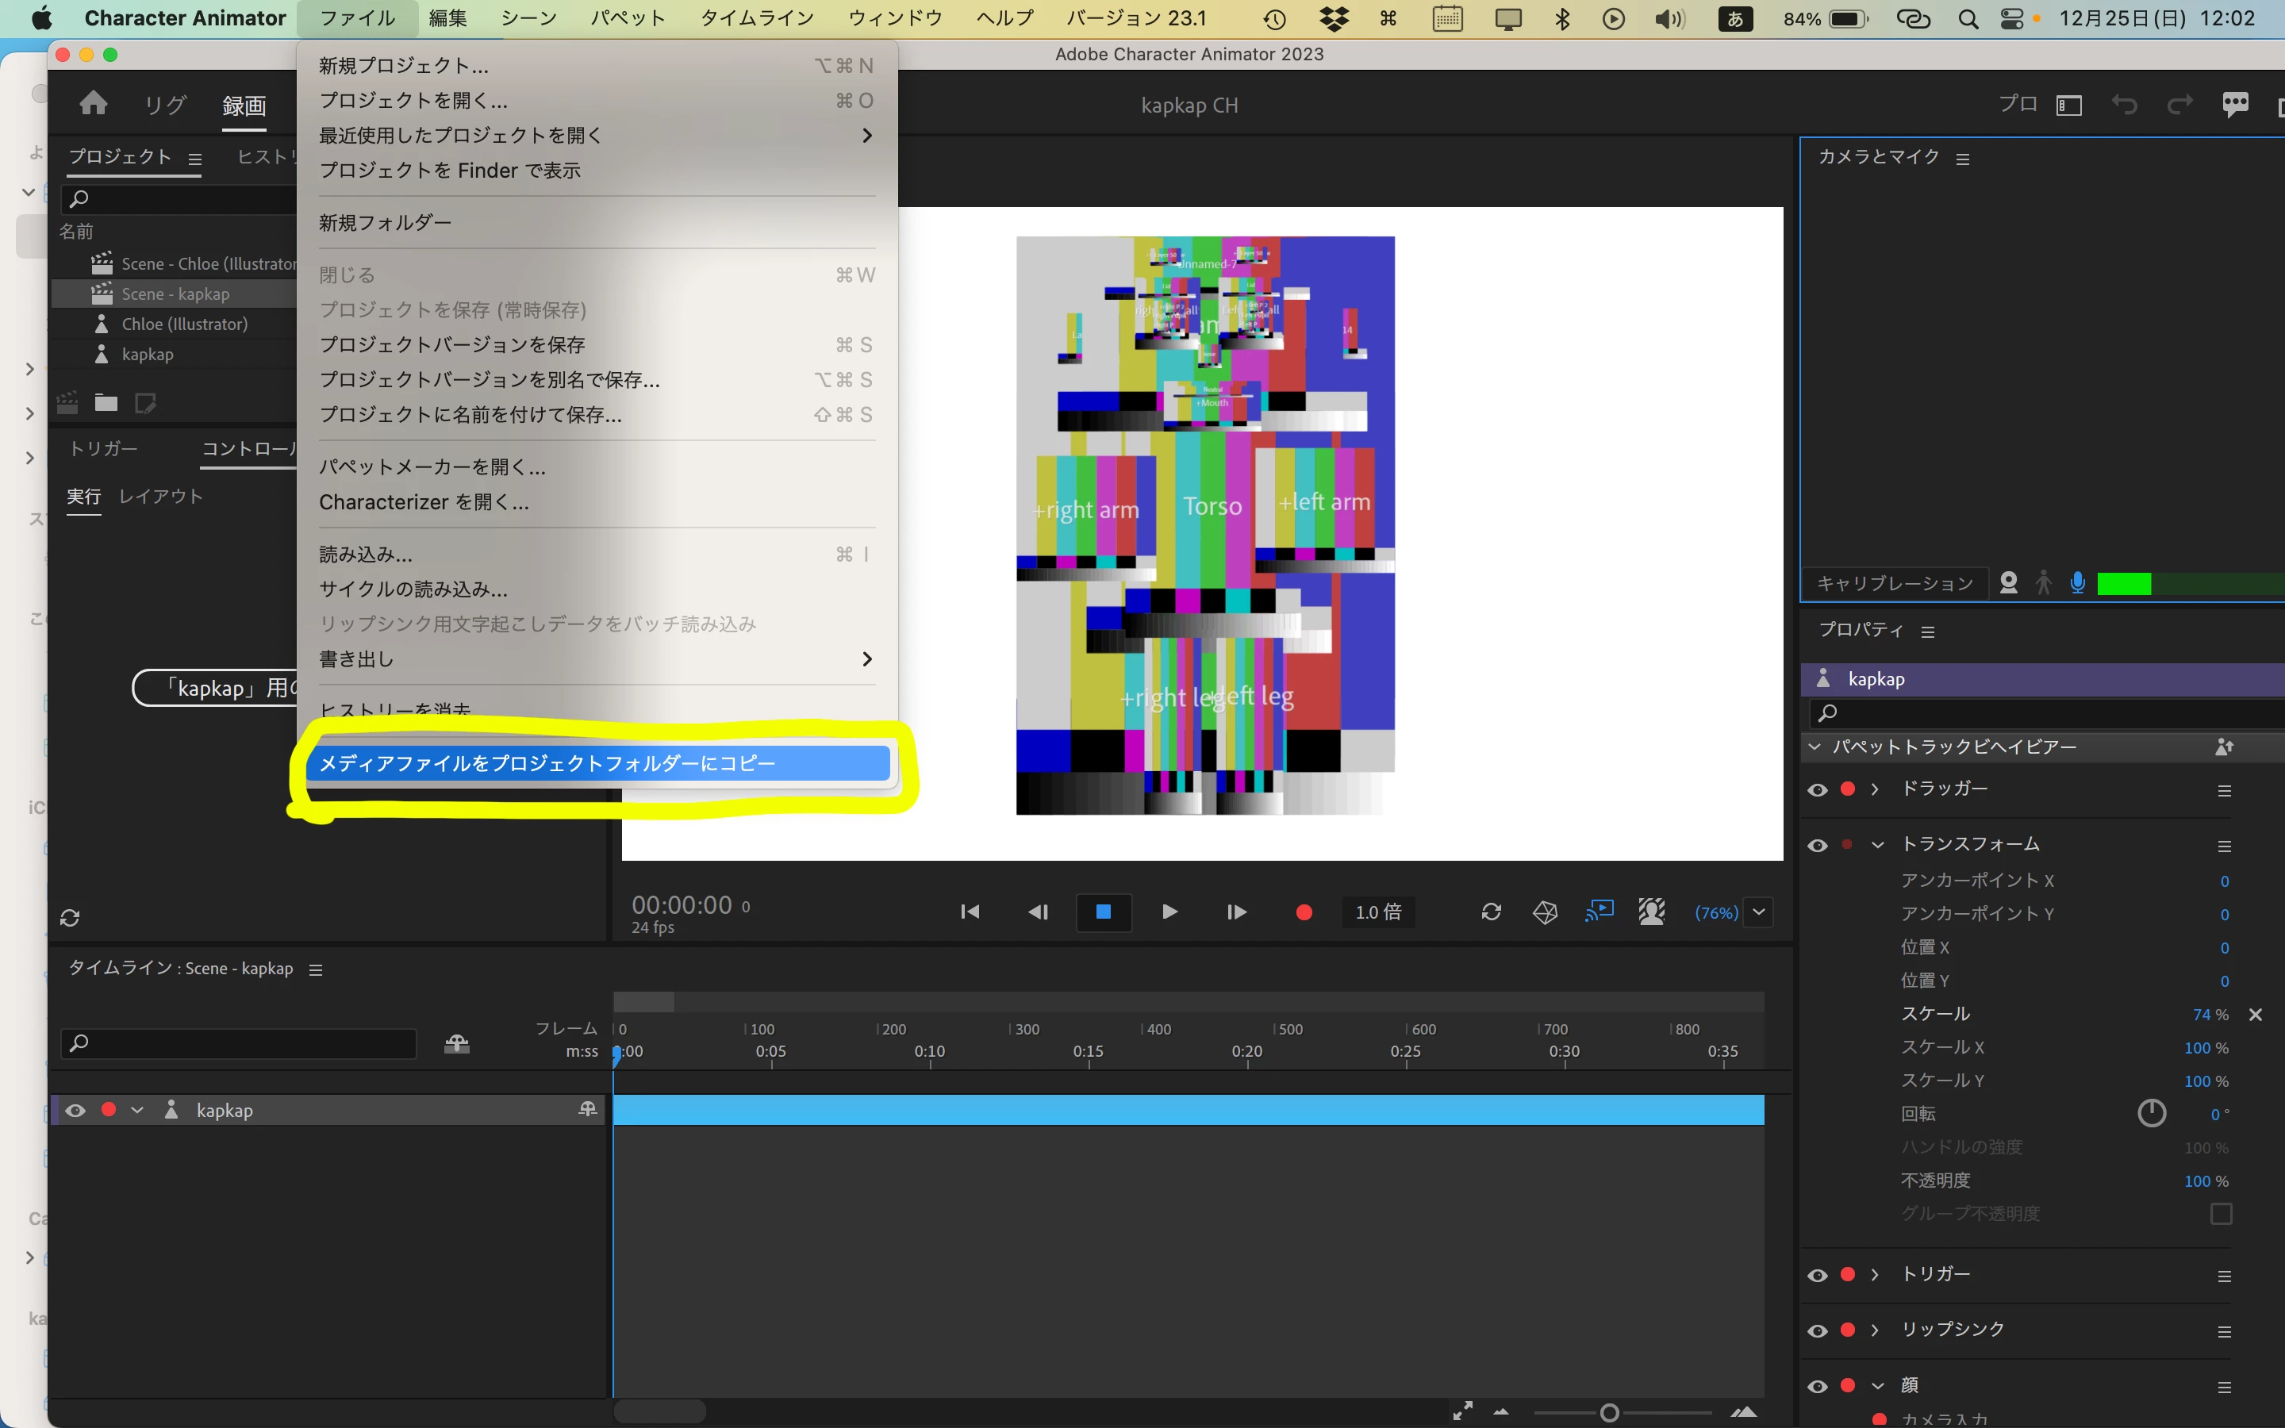
Task: Open the feedback speech bubble icon
Action: click(2234, 105)
